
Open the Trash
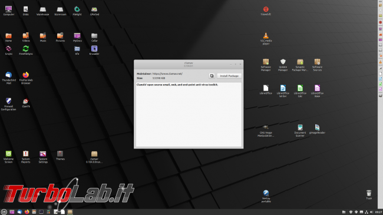tap(369, 195)
